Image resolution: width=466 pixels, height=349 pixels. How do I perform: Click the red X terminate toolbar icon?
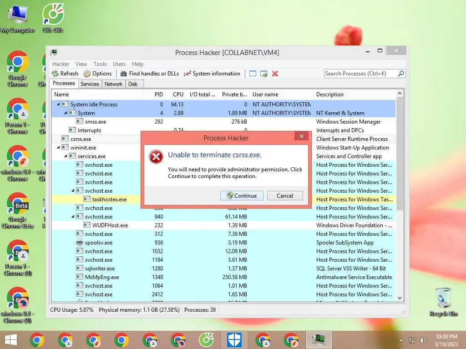[x=275, y=74]
